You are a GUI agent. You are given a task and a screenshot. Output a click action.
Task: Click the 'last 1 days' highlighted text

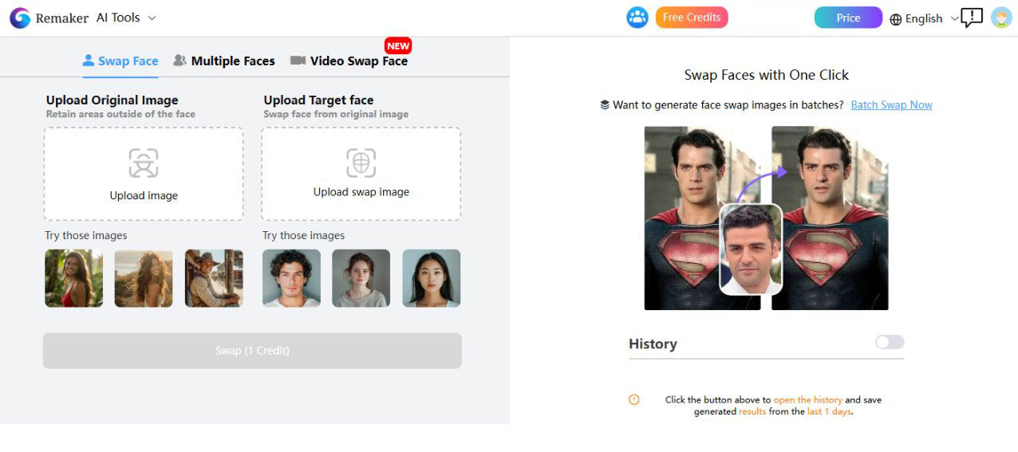(x=829, y=412)
